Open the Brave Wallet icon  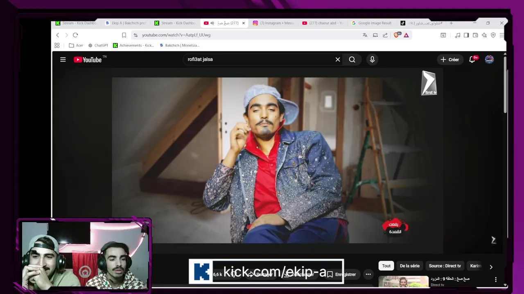click(x=475, y=35)
